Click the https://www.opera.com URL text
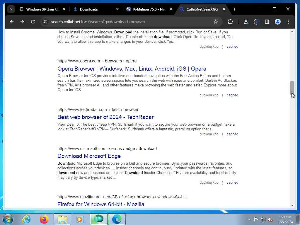This screenshot has width=300, height=225. pyautogui.click(x=79, y=61)
